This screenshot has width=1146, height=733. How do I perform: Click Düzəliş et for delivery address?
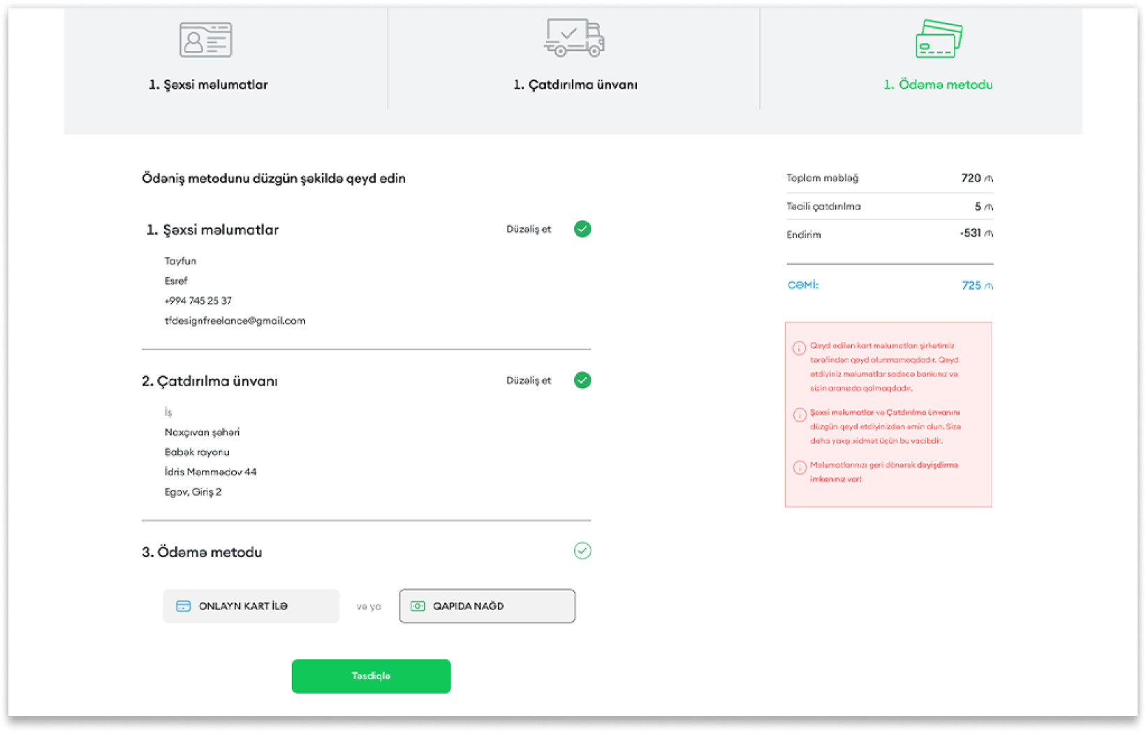(x=528, y=380)
